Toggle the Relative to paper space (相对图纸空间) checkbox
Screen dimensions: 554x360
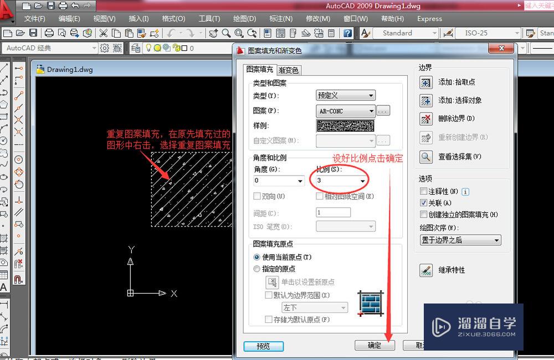click(320, 196)
